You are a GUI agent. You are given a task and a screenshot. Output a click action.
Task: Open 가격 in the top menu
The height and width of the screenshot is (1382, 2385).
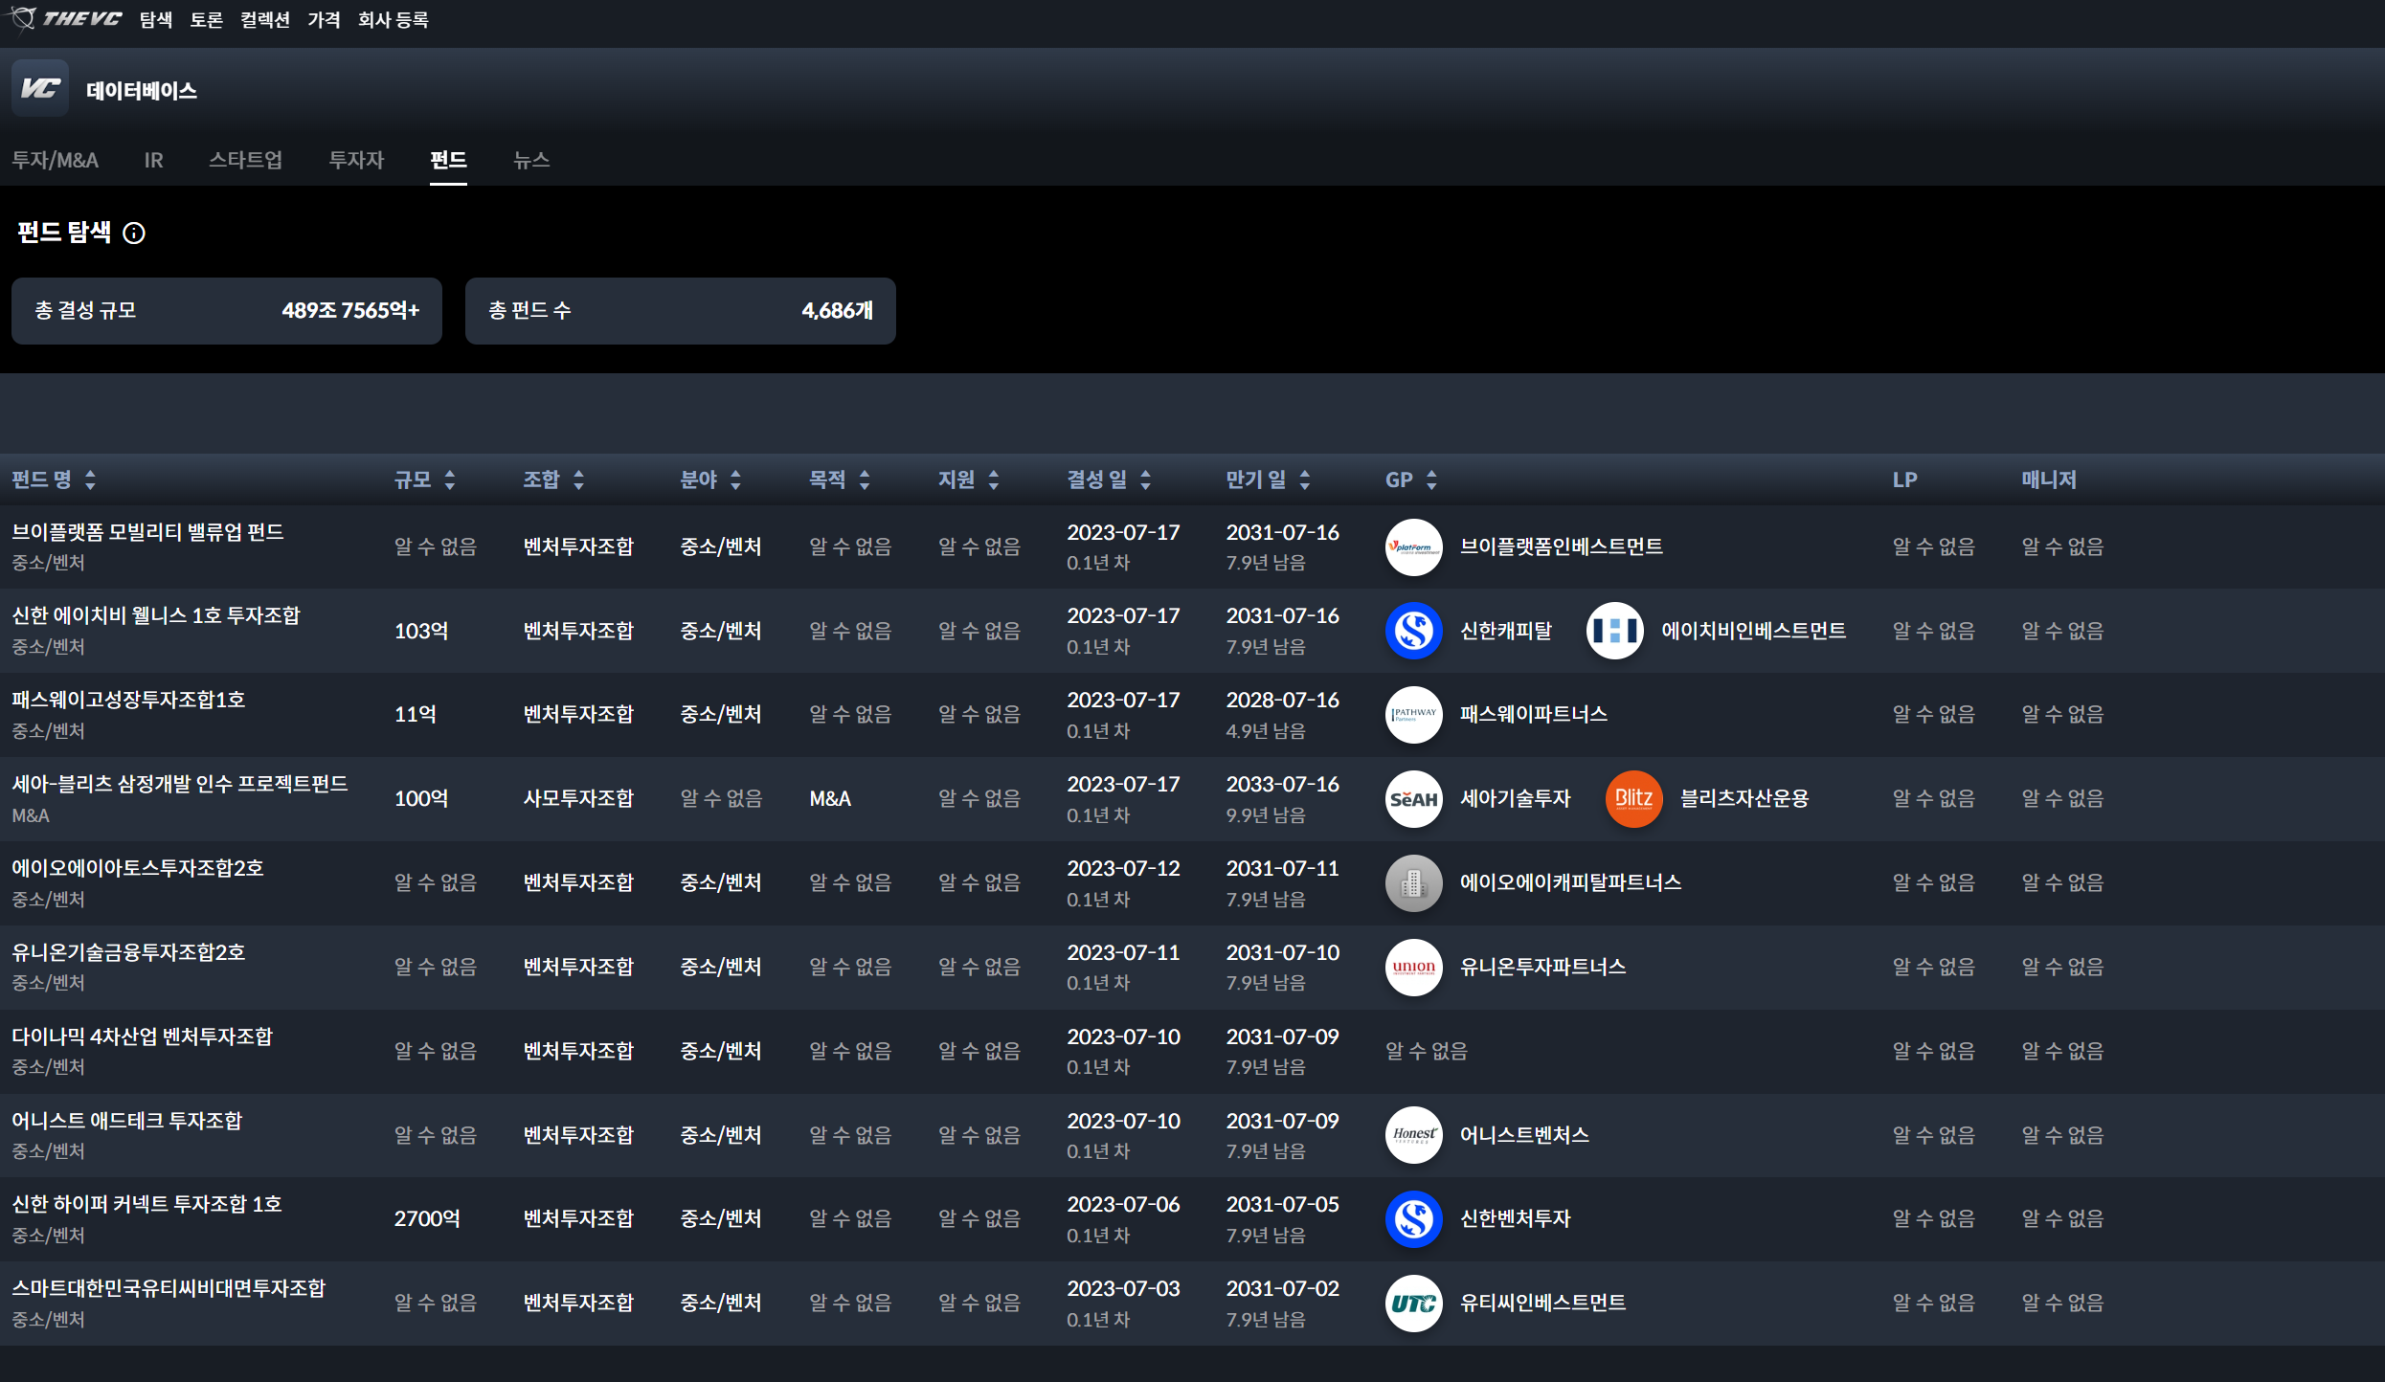(x=324, y=19)
